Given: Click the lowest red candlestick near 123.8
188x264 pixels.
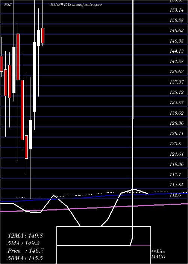Looking at the screenshot, I should tap(26, 147).
